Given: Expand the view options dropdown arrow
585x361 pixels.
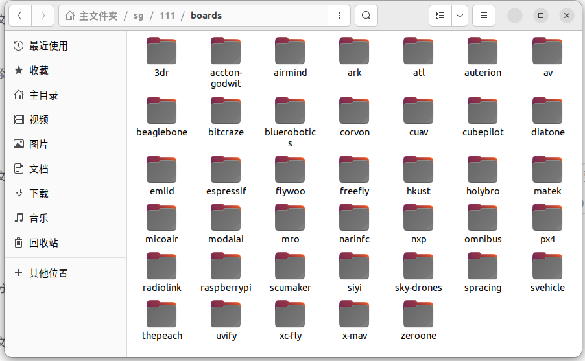Looking at the screenshot, I should tap(460, 16).
